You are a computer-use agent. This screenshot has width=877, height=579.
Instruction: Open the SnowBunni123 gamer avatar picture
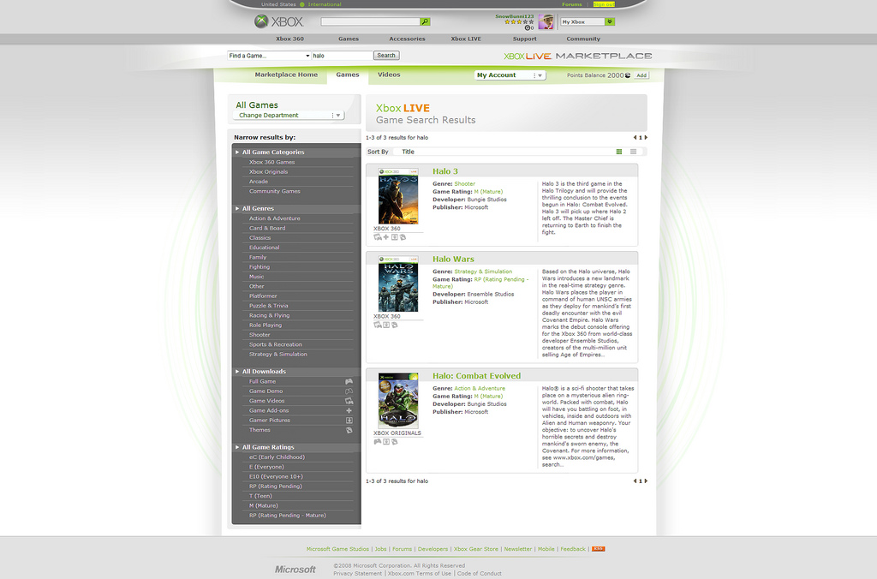546,21
